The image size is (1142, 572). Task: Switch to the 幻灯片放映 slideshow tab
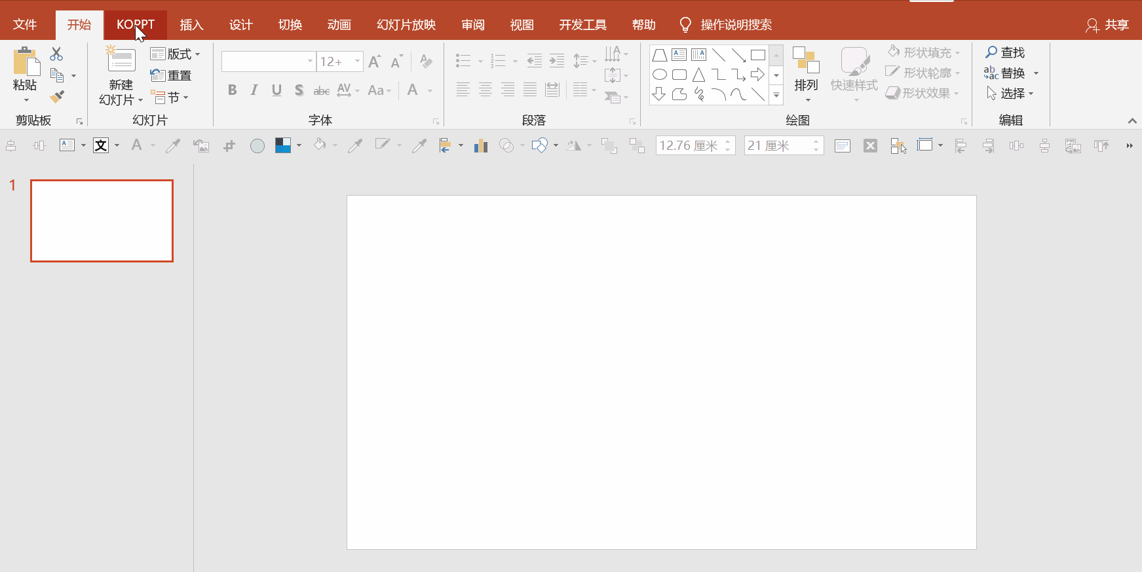coord(406,25)
